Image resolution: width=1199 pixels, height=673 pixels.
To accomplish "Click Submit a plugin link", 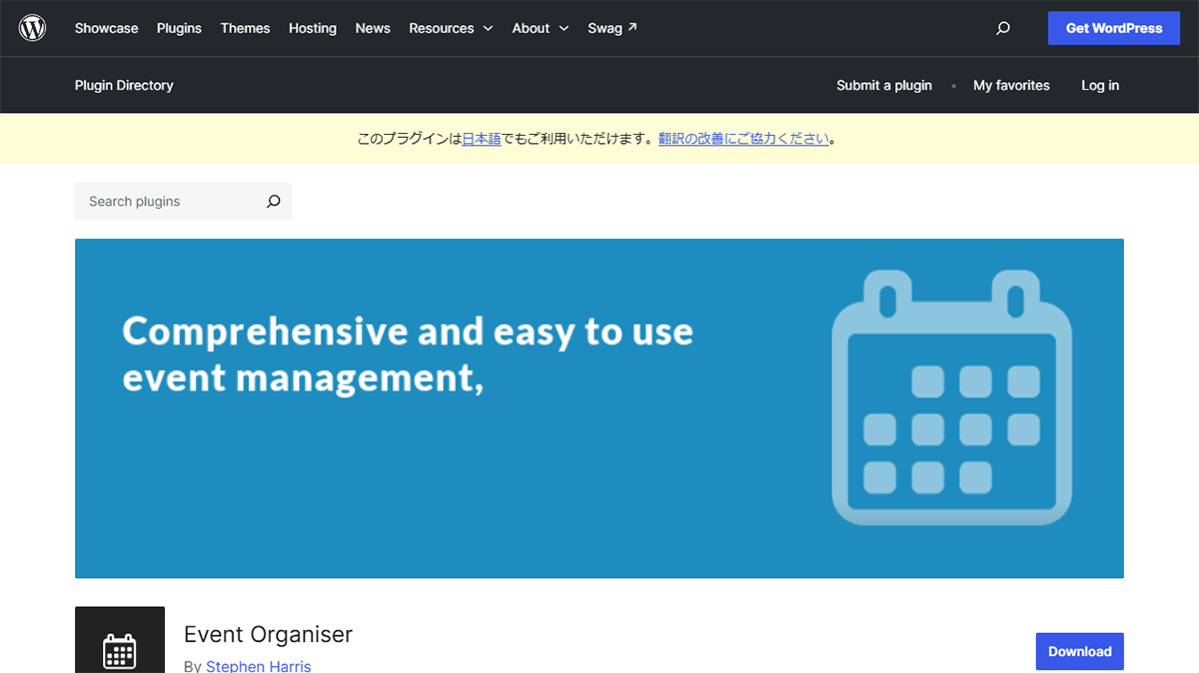I will pos(884,85).
